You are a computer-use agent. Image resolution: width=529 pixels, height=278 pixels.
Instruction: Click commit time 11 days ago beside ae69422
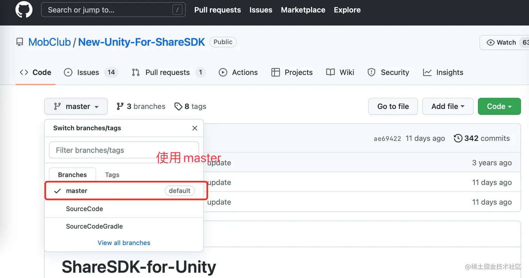click(x=425, y=138)
